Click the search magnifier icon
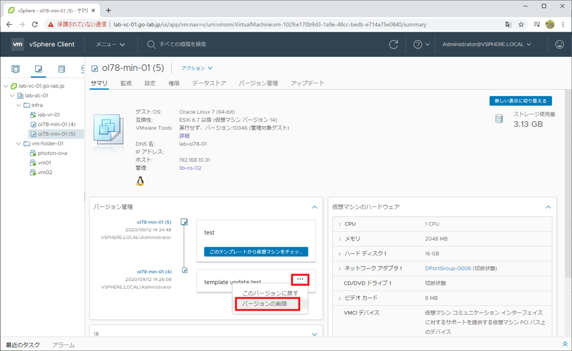 coord(151,44)
